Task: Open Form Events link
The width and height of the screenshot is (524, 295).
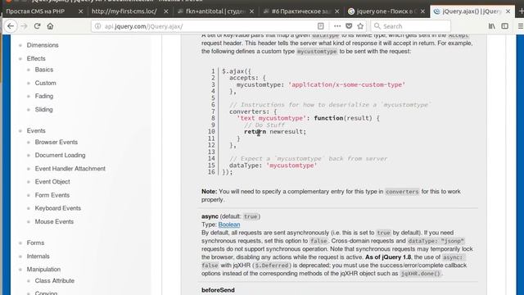Action: tap(52, 195)
